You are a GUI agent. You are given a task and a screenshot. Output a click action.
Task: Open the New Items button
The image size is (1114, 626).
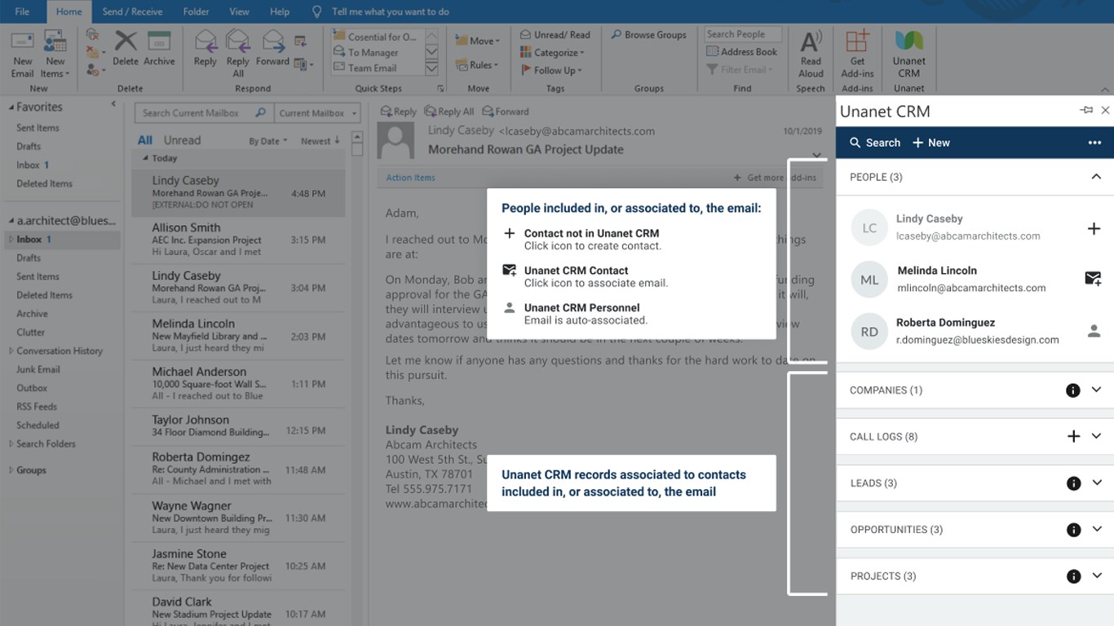[x=55, y=54]
